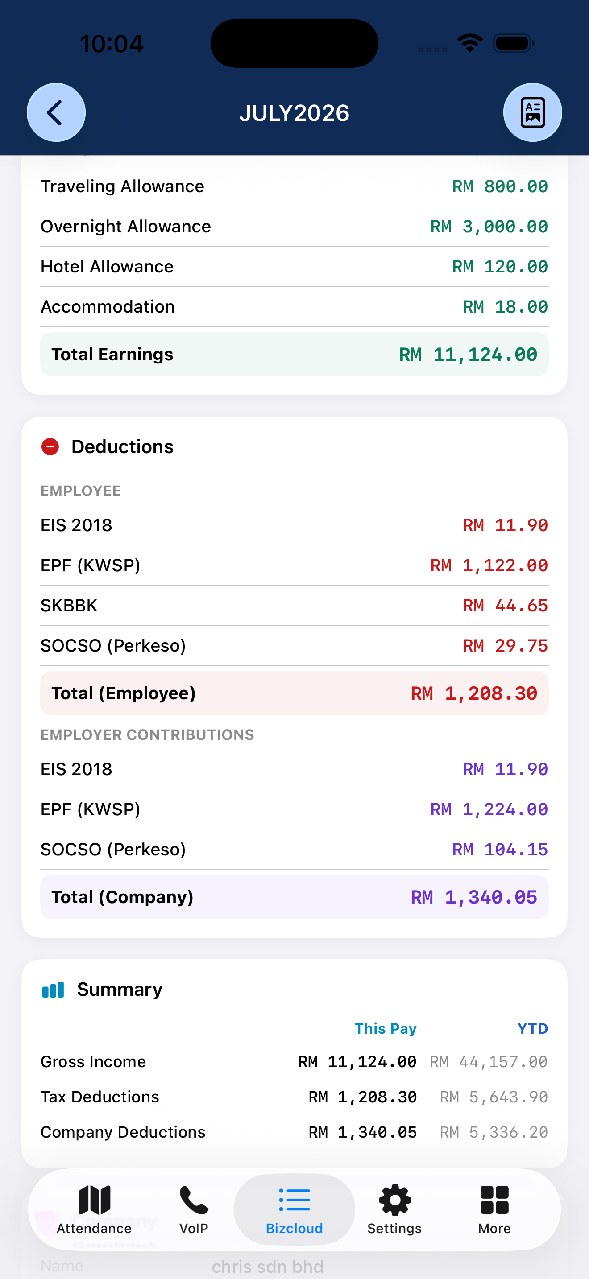Select YTD gross income RM 44,157.00
Screen dimensions: 589x1279
[489, 1061]
